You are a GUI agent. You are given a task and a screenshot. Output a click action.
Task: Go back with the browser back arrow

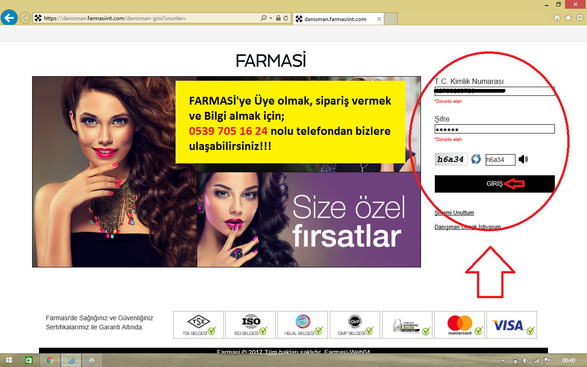(x=9, y=18)
